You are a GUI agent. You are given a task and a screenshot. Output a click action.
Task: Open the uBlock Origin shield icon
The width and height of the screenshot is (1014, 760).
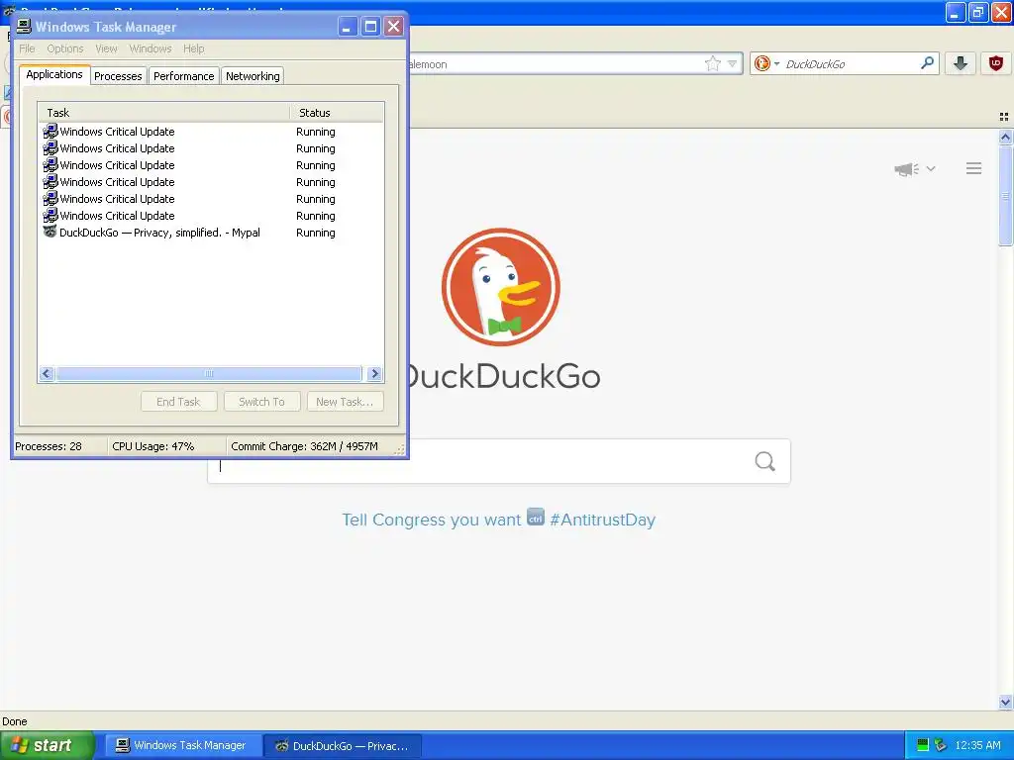tap(996, 63)
